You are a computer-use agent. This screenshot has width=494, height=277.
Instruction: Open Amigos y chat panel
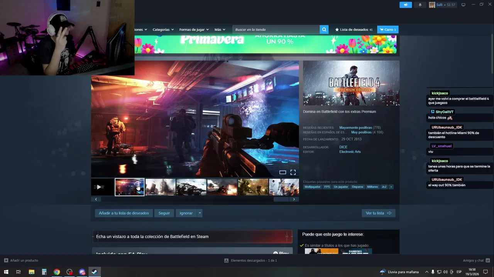tap(476, 260)
